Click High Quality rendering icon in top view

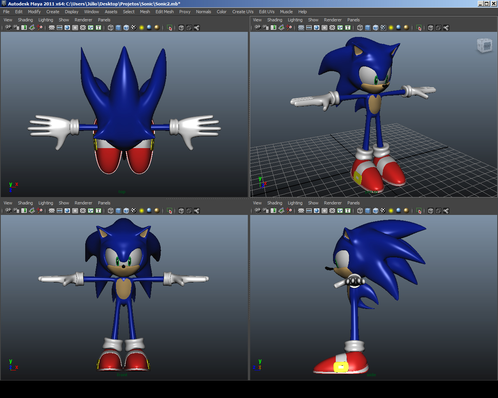tap(157, 28)
